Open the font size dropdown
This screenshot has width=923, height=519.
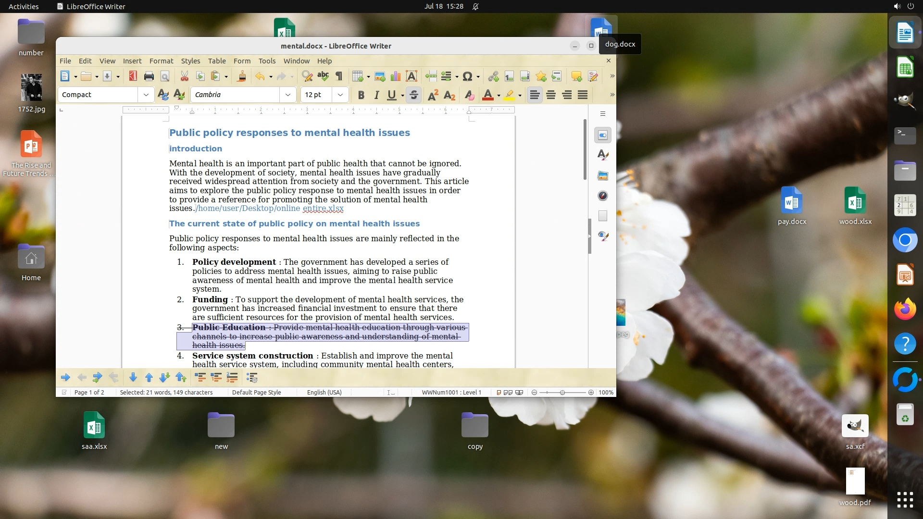tap(340, 95)
